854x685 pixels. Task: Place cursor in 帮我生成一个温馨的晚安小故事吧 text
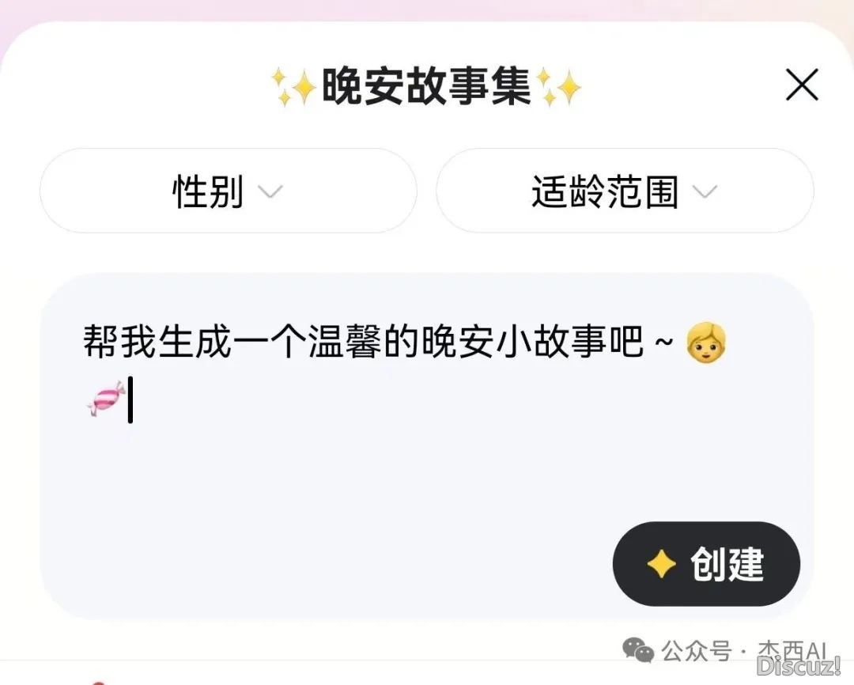[x=364, y=342]
